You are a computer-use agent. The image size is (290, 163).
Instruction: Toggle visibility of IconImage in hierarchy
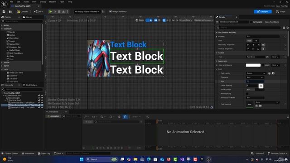click(42, 98)
